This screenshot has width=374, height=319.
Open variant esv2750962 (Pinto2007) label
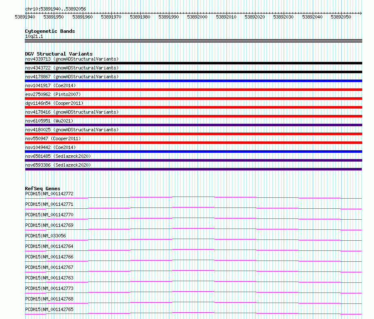(x=53, y=94)
